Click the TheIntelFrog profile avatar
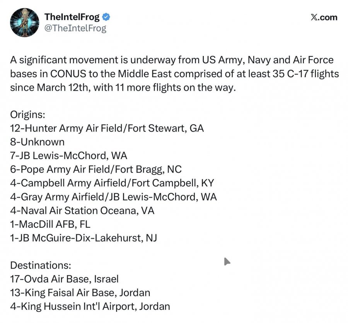Screen dimensions: 348x323 click(x=25, y=23)
